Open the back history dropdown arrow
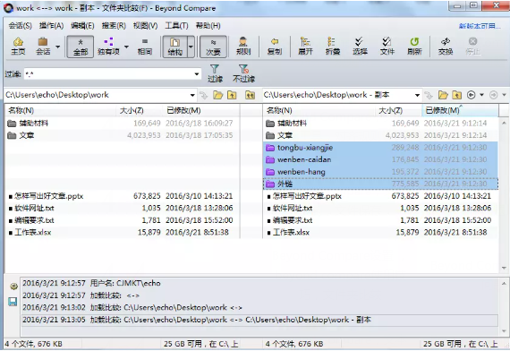Screen dimensions: 510x351 tap(481, 95)
